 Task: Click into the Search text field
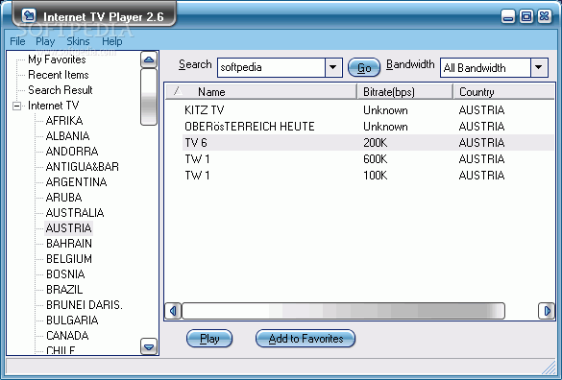(271, 67)
